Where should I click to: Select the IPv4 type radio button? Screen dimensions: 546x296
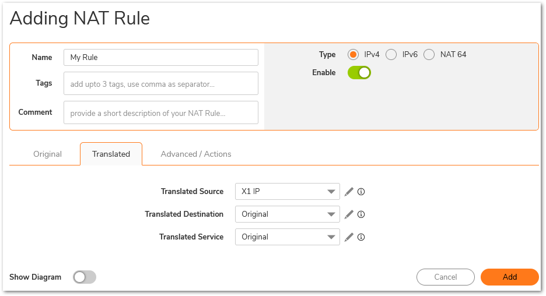(x=353, y=55)
